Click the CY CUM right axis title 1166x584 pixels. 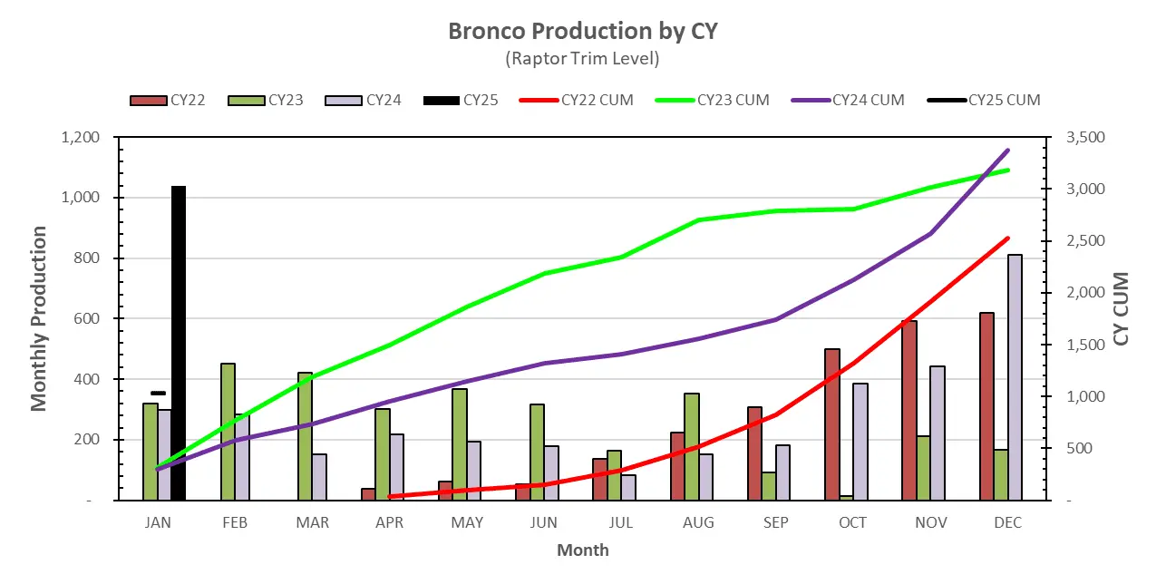coord(1121,308)
